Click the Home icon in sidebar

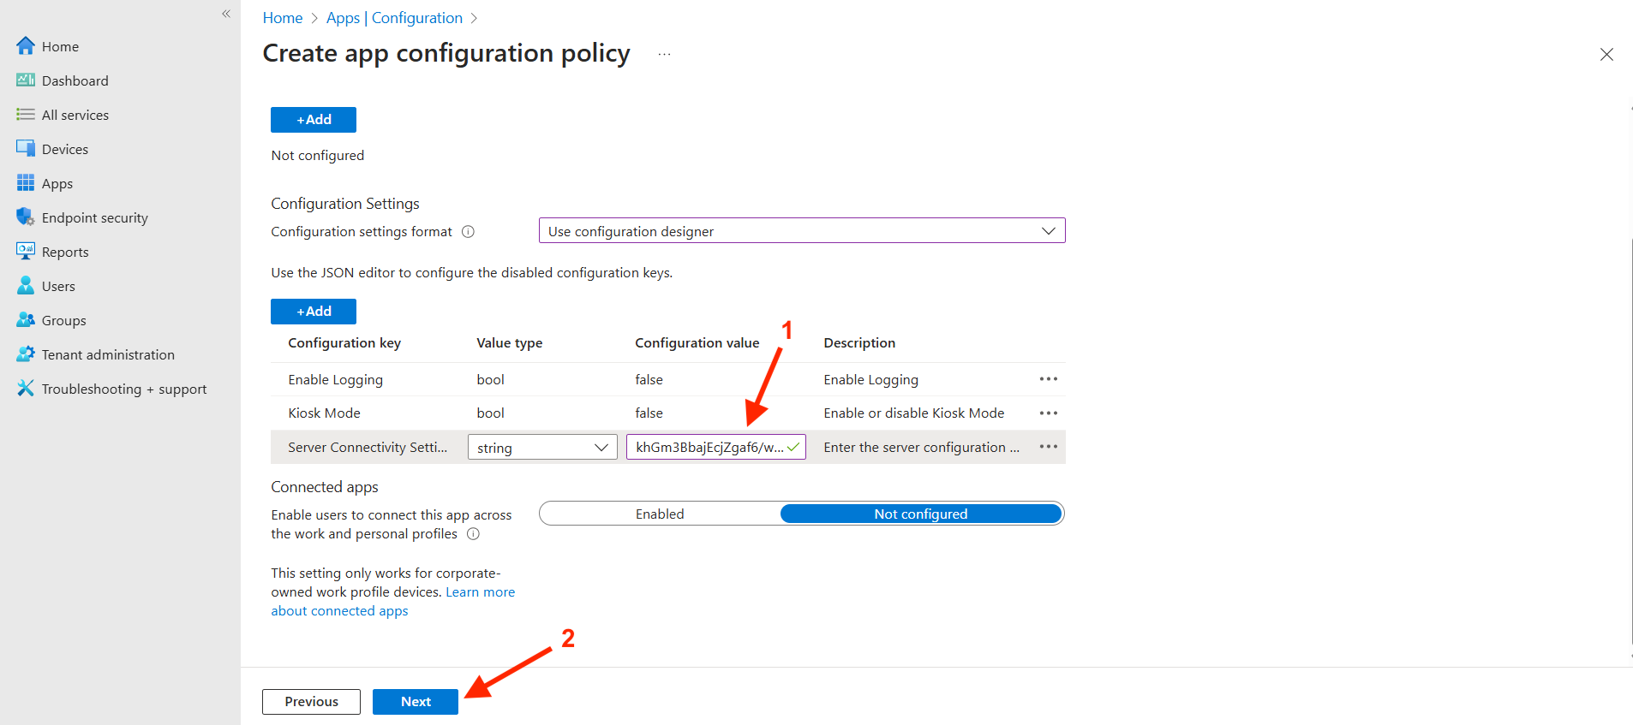[x=26, y=46]
